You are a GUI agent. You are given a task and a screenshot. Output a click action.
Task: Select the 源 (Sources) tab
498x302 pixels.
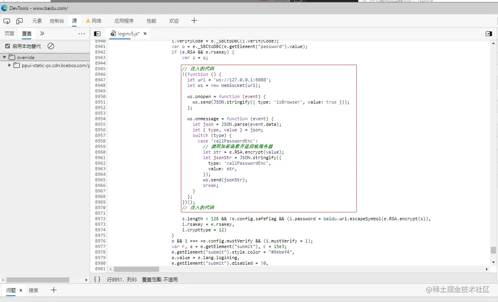(74, 21)
